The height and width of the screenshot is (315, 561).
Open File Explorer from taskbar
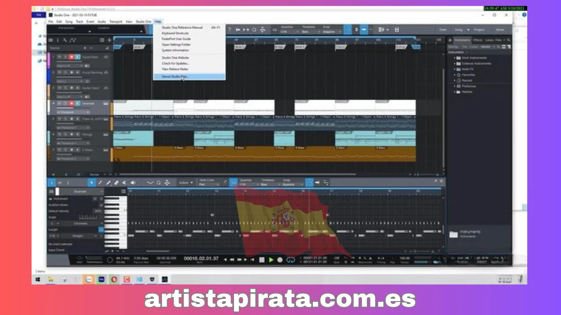pos(51,279)
